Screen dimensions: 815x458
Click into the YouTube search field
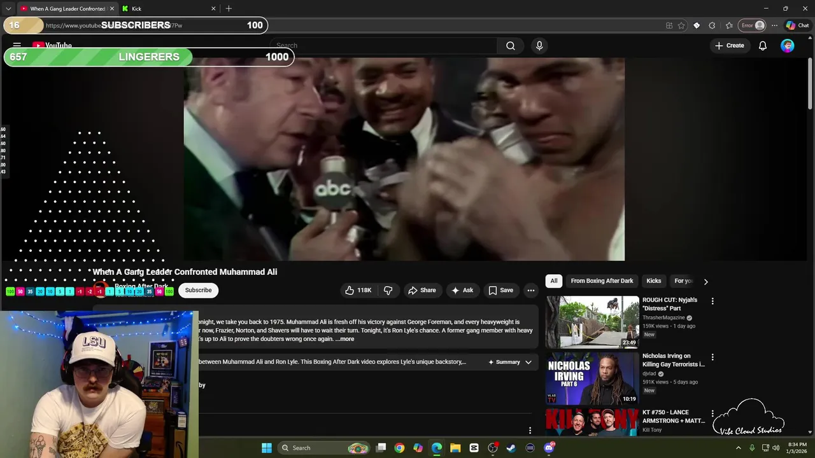coord(384,46)
